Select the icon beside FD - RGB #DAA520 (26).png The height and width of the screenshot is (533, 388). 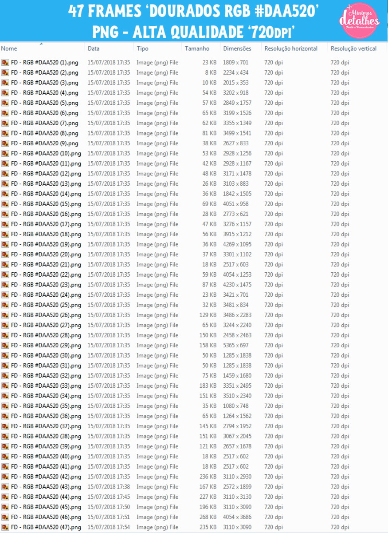point(5,315)
